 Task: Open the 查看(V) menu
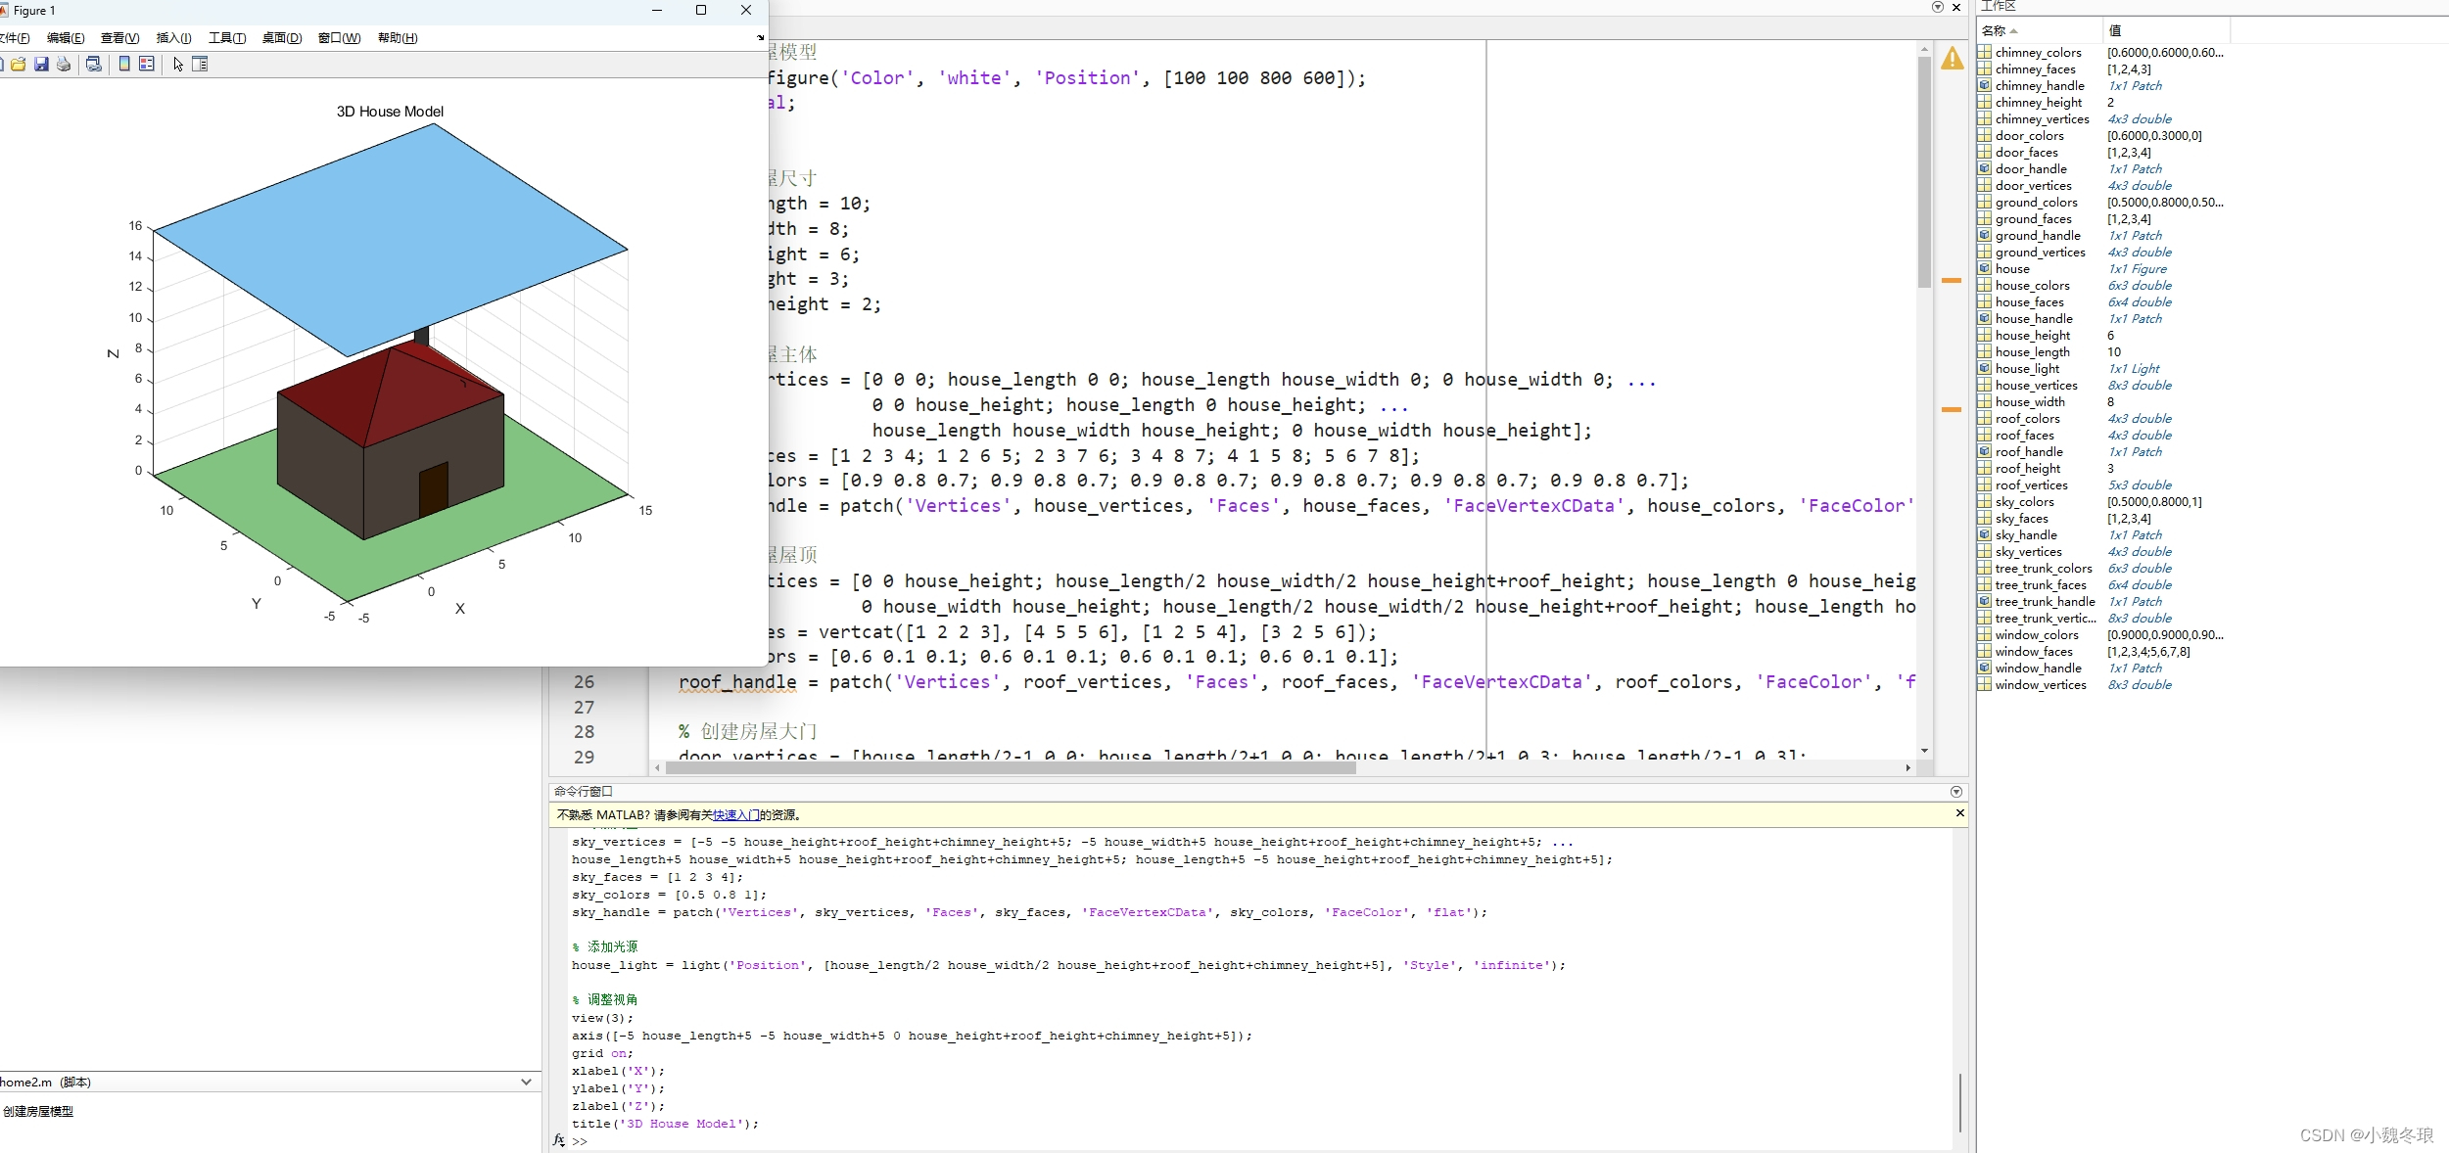119,38
